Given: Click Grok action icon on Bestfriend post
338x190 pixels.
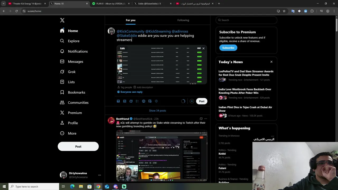Looking at the screenshot, I should (201, 119).
